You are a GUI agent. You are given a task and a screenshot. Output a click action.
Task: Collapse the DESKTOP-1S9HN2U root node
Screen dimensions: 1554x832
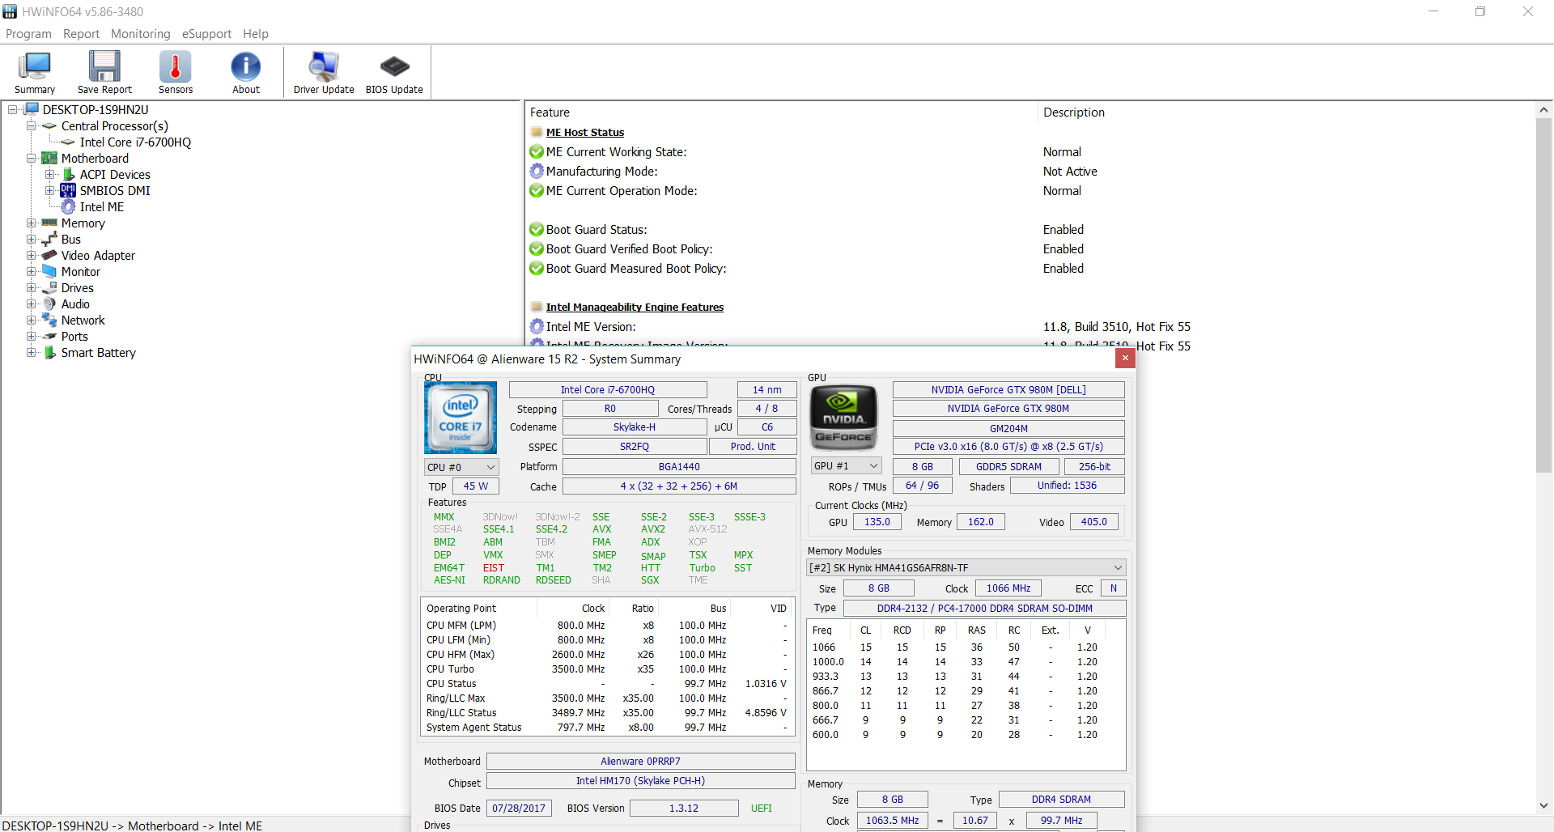pyautogui.click(x=13, y=109)
